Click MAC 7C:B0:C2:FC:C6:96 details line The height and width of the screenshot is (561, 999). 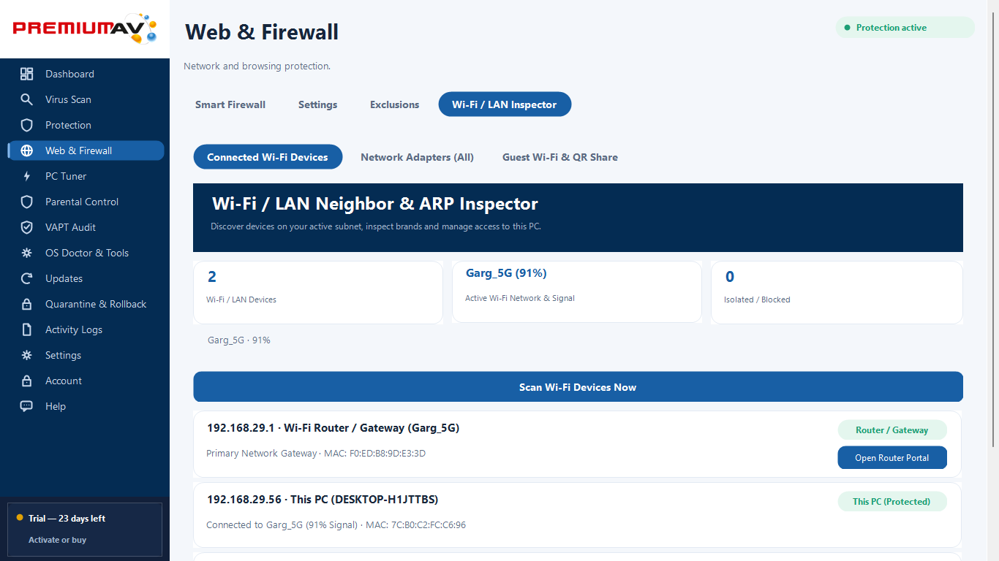[x=336, y=525]
